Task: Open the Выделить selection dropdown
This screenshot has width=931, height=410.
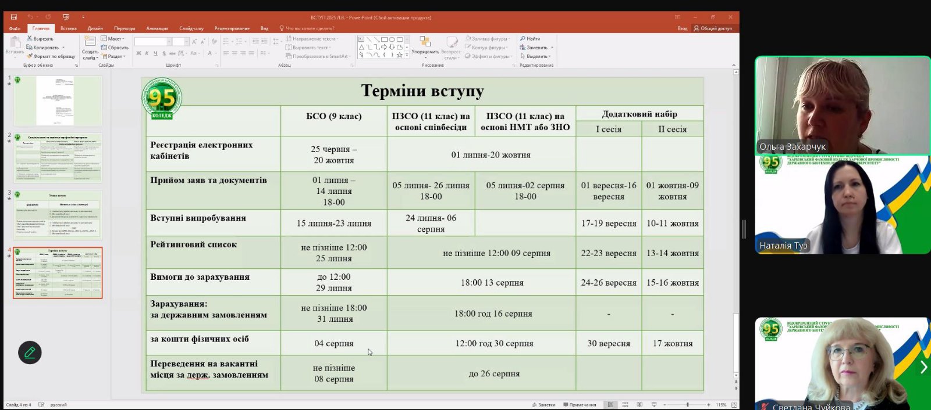Action: (535, 56)
